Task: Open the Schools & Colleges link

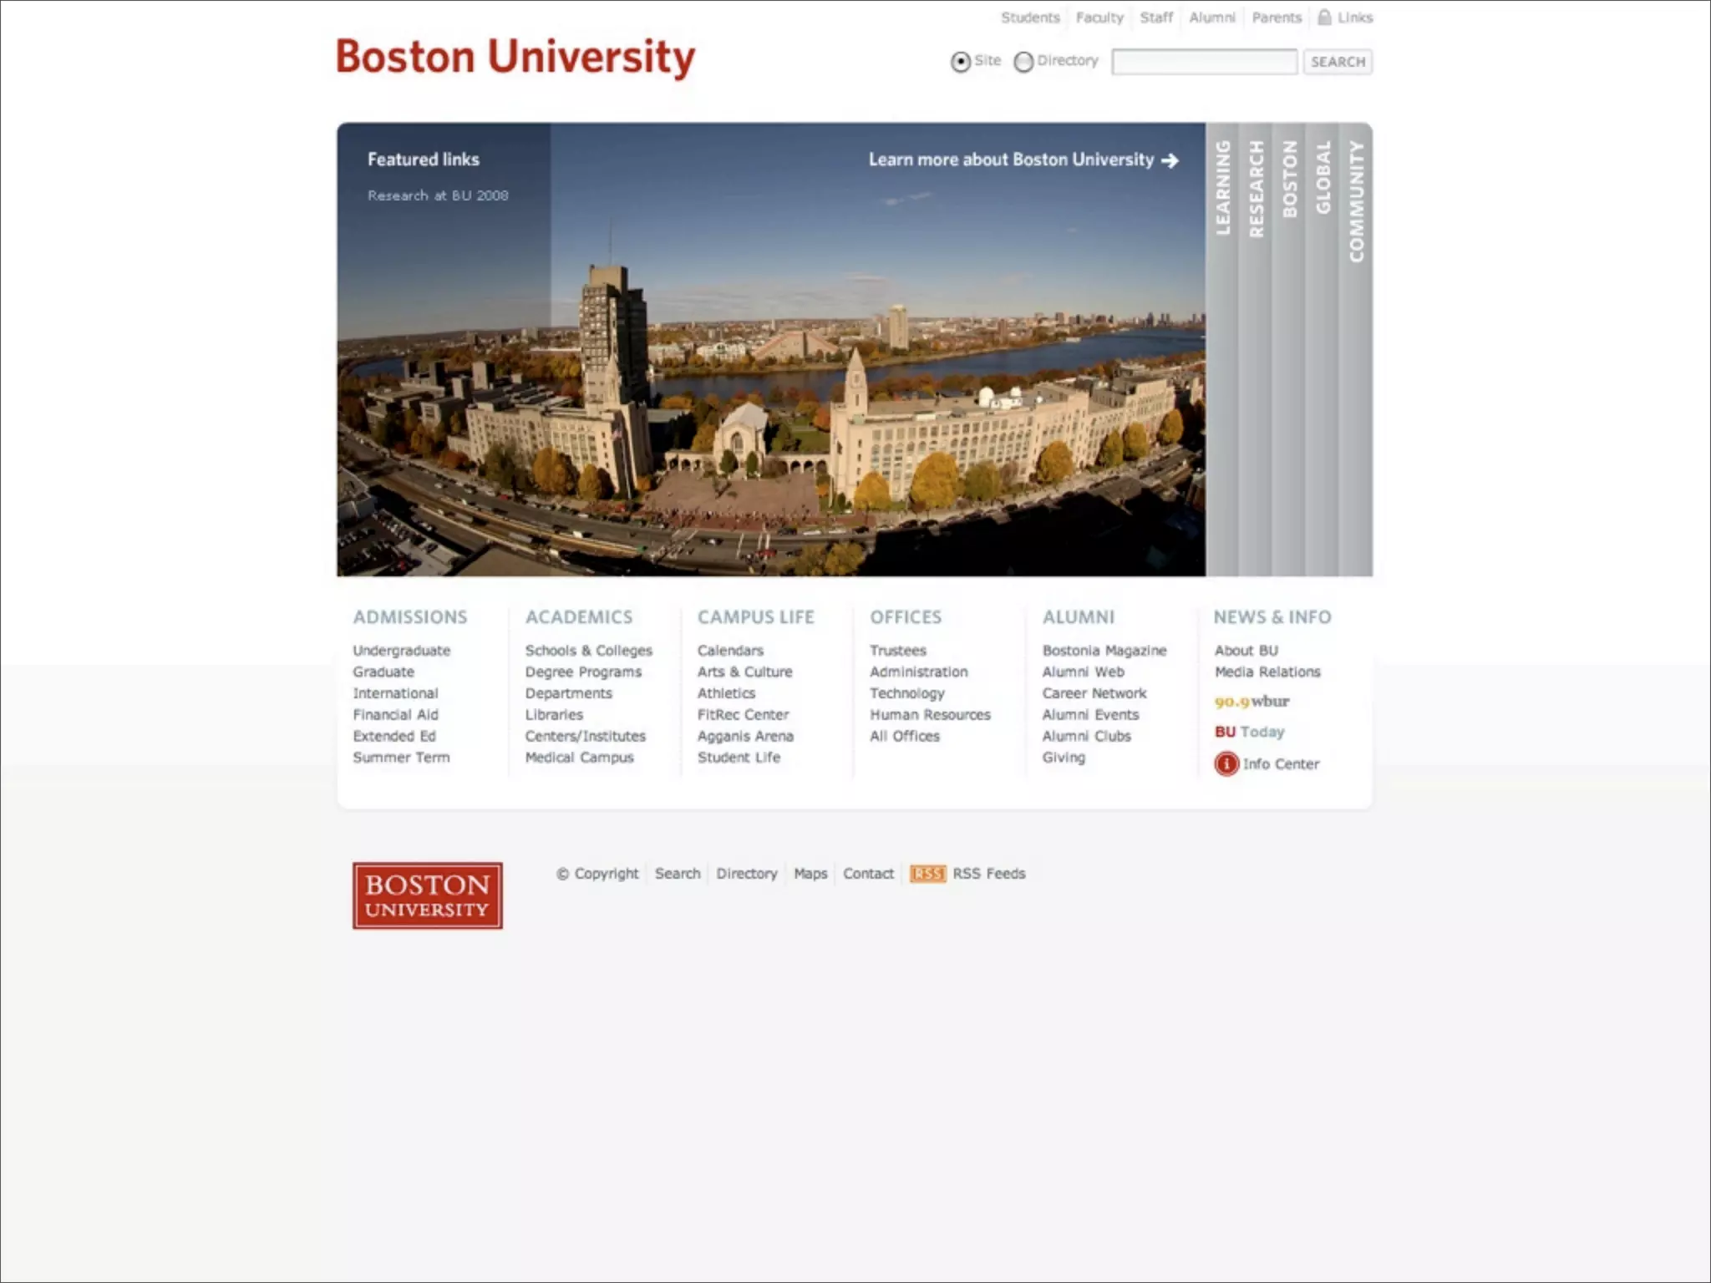Action: point(588,651)
